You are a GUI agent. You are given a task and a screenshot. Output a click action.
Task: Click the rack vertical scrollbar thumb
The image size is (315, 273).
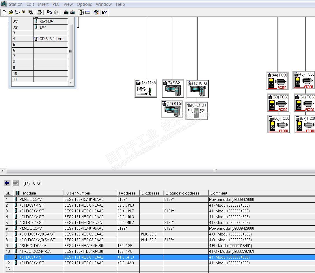click(x=70, y=52)
